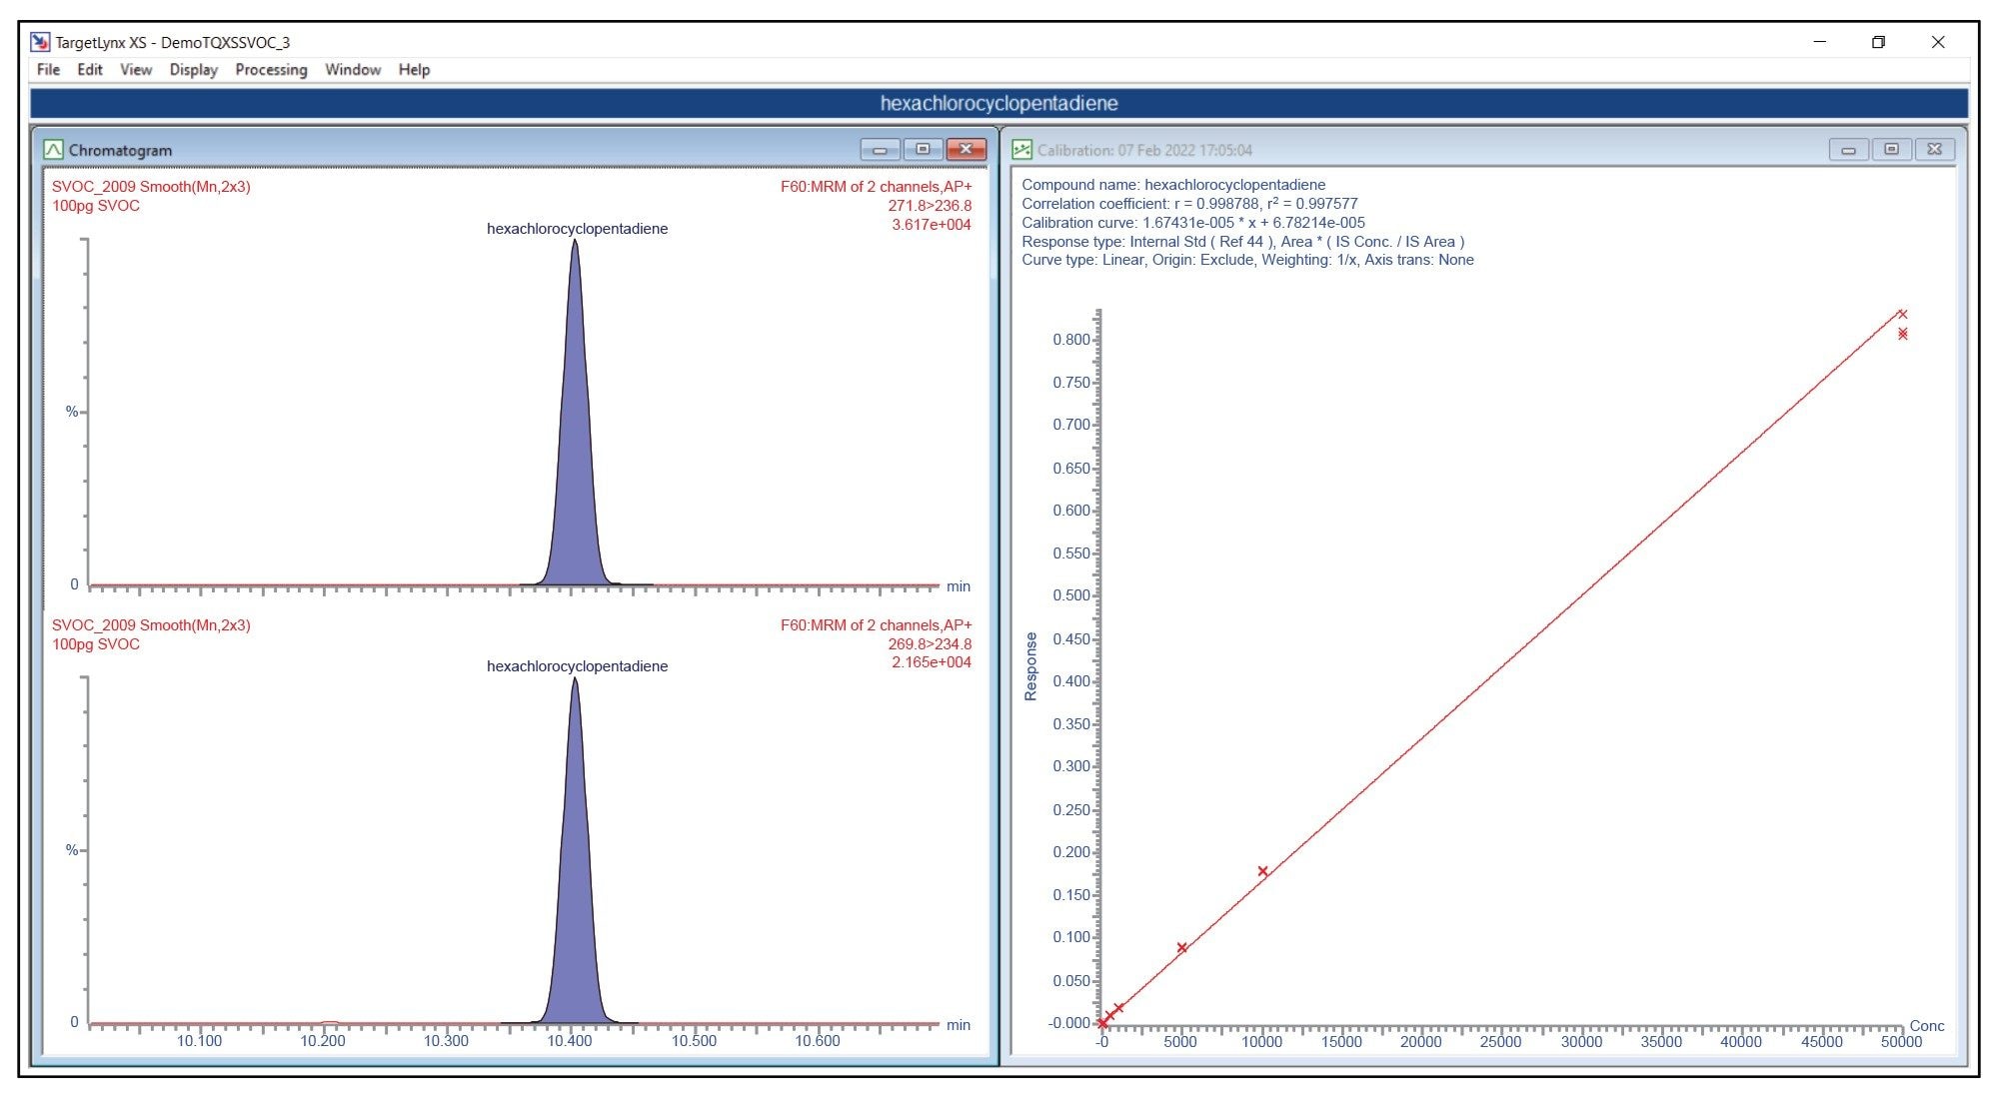The height and width of the screenshot is (1100, 1999).
Task: Open the View menu
Action: point(136,70)
